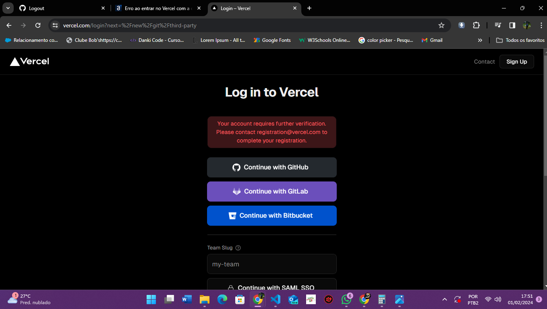Viewport: 547px width, 309px height.
Task: Close the Login – Vercel tab
Action: (295, 8)
